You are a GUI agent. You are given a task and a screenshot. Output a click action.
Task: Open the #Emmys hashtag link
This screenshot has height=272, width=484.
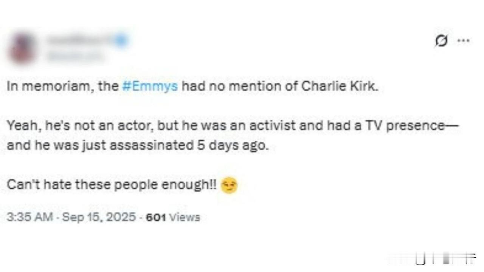150,86
